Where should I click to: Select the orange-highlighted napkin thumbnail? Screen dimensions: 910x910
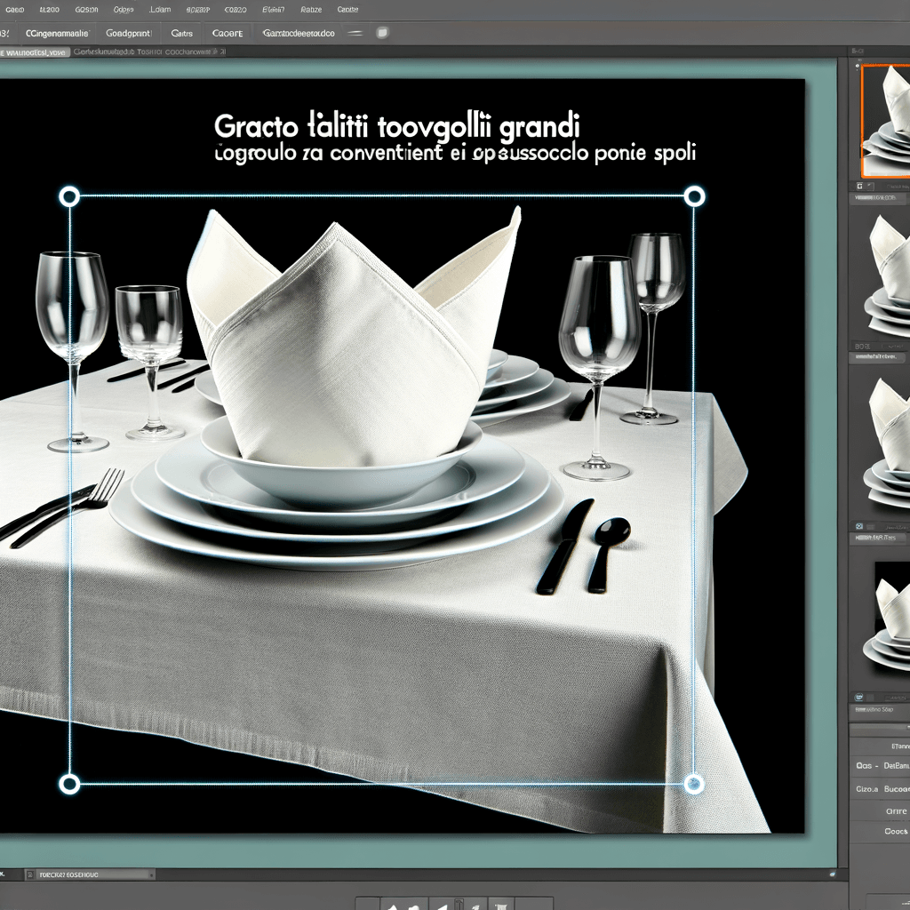886,122
